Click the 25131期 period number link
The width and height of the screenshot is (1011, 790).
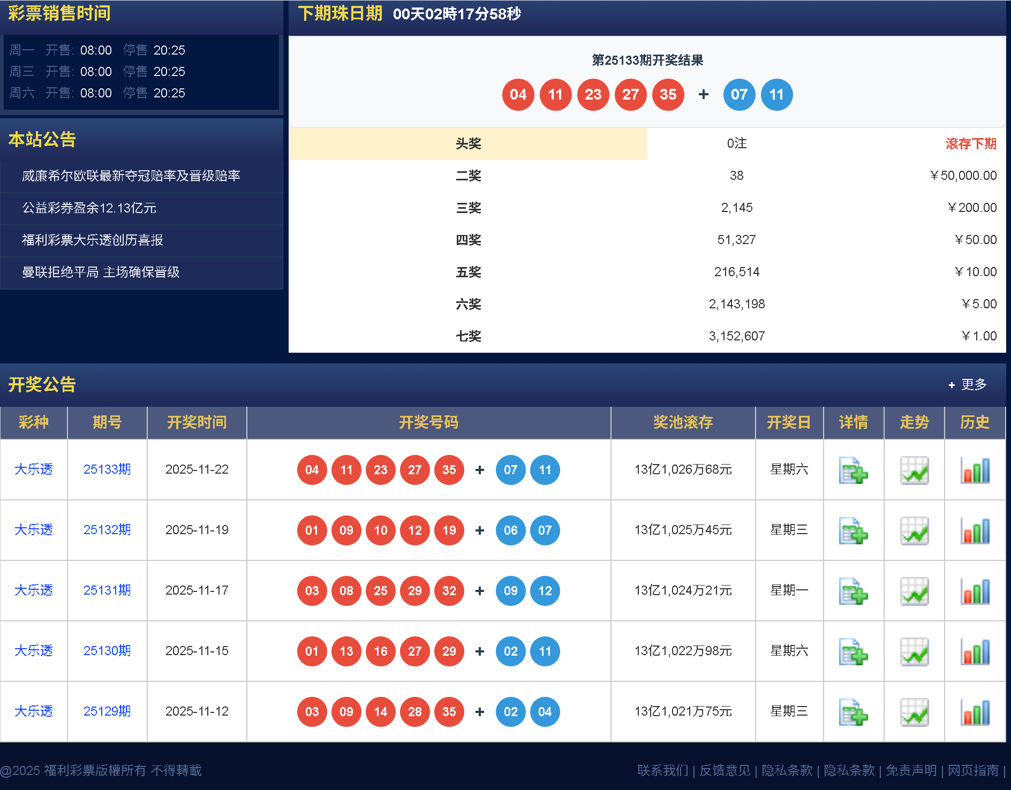point(107,591)
